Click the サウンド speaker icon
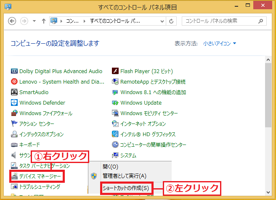 coord(14,155)
